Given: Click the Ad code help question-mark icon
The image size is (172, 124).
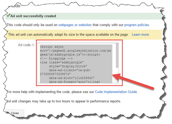Looking at the screenshot, I should tap(33, 45).
